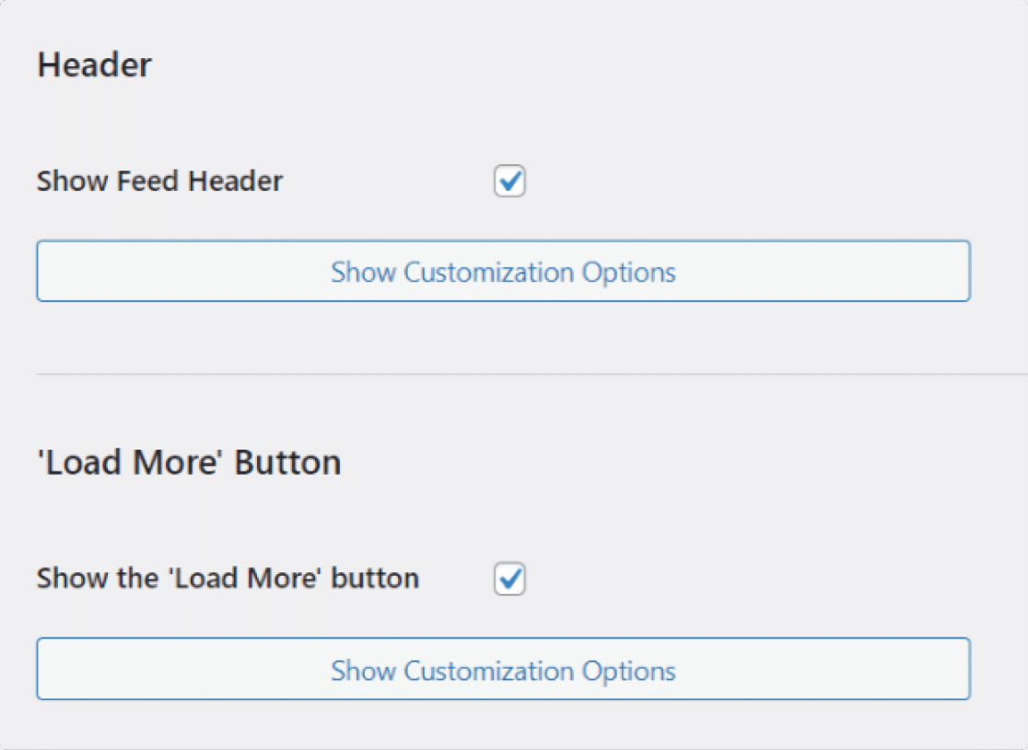Click the 'Load More' Button section heading
Viewport: 1028px width, 750px height.
(189, 463)
